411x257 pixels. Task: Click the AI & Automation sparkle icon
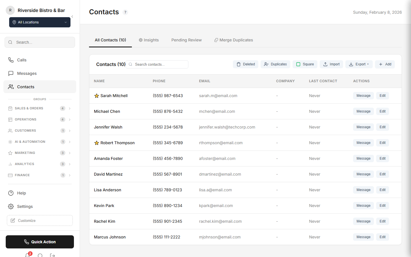point(11,142)
